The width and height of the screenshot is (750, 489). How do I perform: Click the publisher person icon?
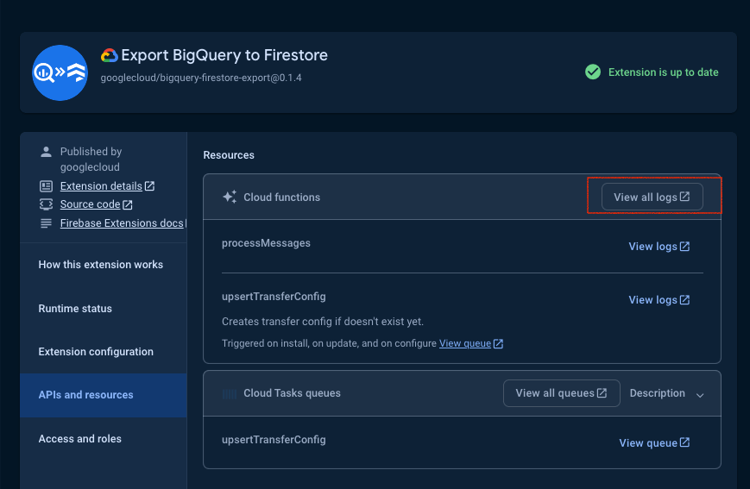pyautogui.click(x=46, y=152)
